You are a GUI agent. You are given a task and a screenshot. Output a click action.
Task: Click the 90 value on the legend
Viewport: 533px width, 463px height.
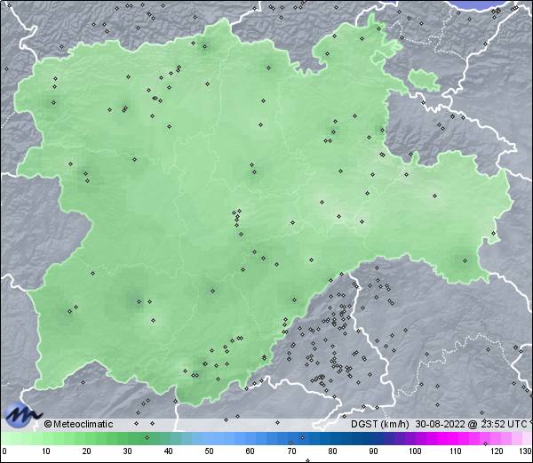[373, 451]
